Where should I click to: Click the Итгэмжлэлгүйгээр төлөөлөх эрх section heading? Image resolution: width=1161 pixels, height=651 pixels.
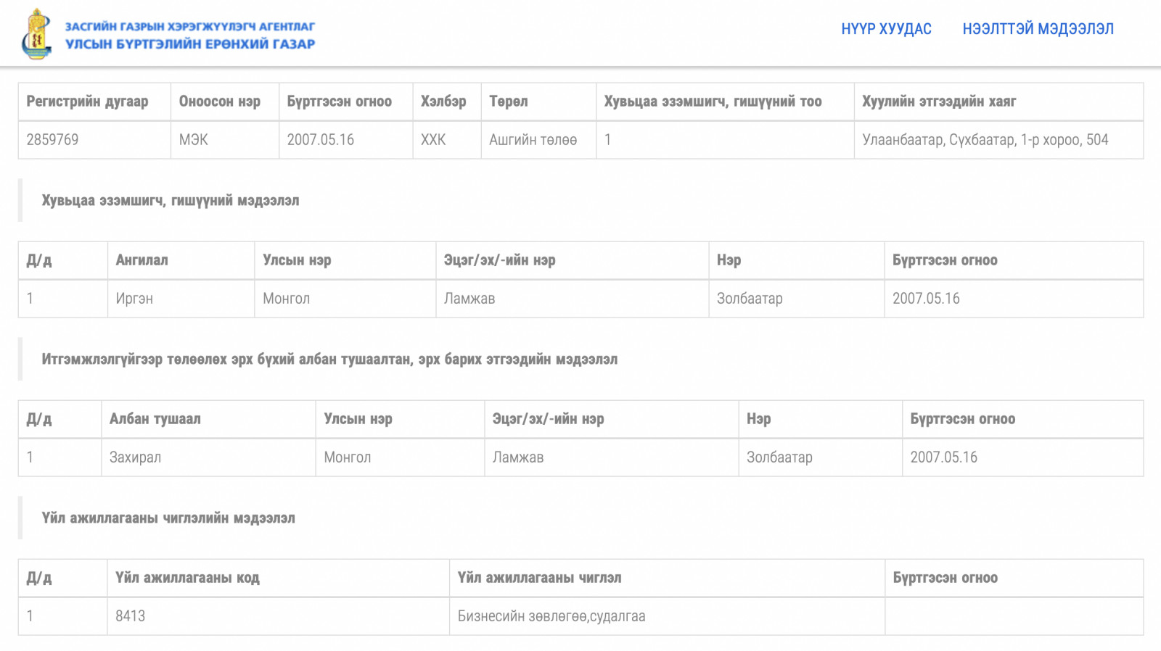coord(329,360)
